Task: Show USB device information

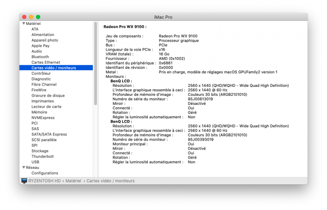Action: tap(35, 162)
